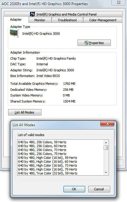
Task: Click the mode list scroll down arrow
Action: (x=106, y=173)
